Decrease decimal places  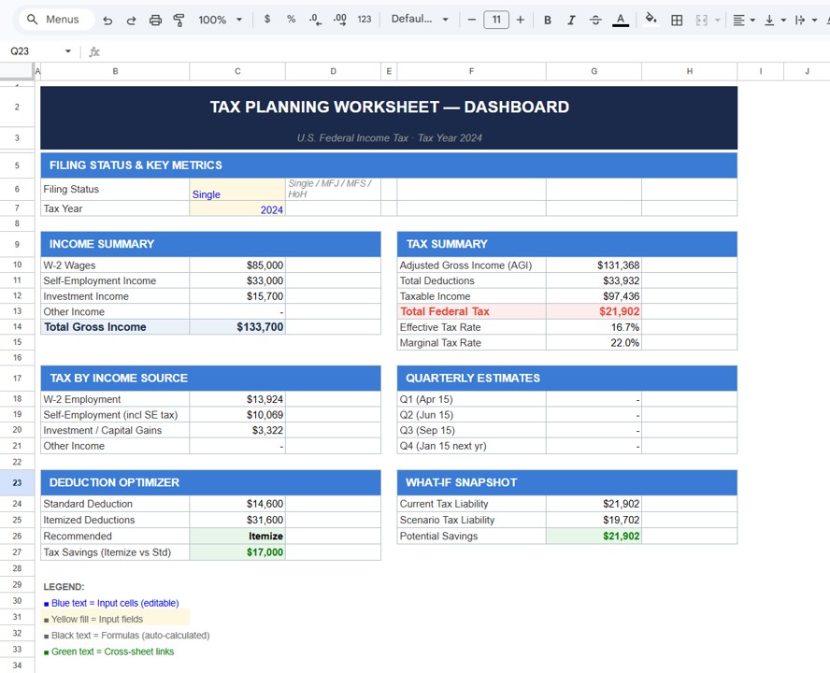pos(316,20)
